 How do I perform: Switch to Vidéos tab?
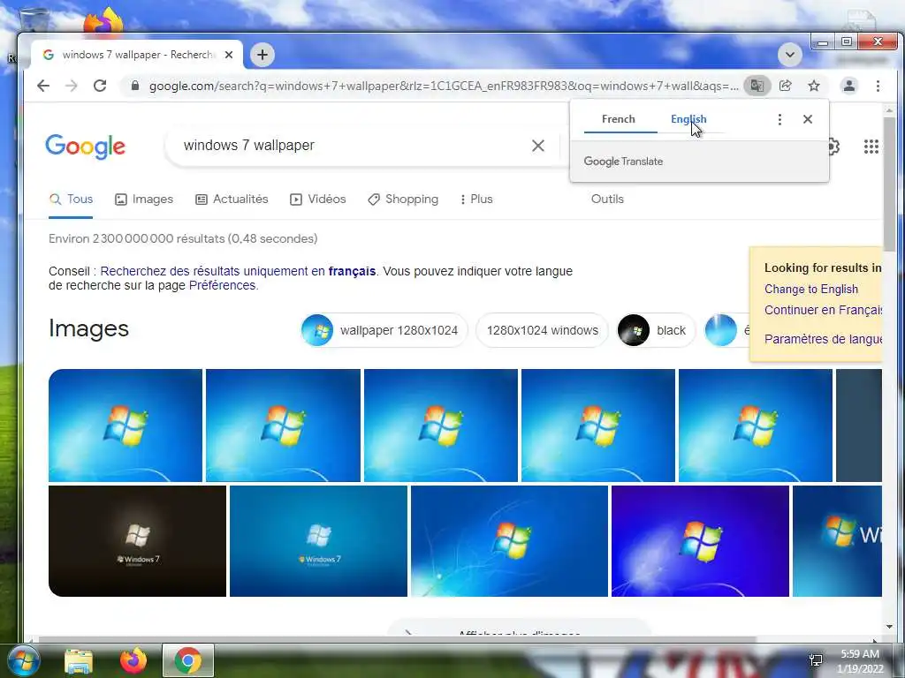tap(318, 200)
